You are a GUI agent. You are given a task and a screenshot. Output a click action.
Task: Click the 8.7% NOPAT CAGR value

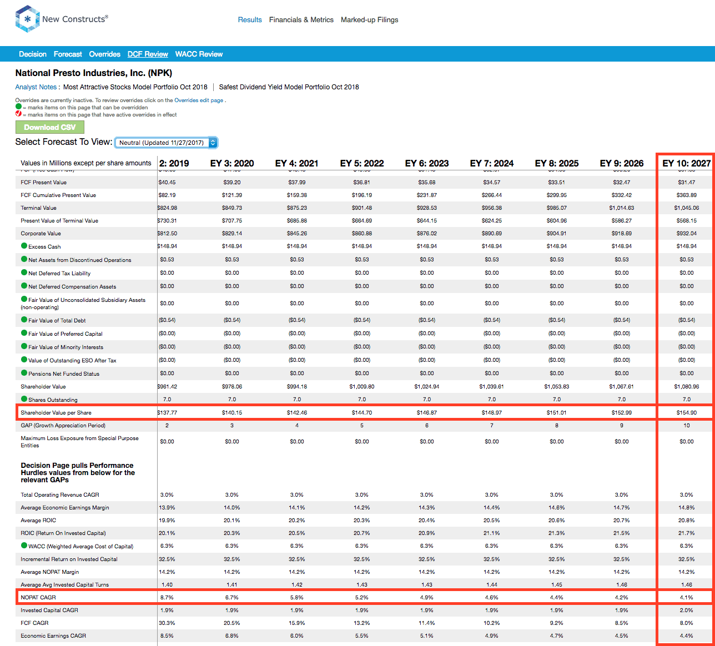[x=167, y=597]
